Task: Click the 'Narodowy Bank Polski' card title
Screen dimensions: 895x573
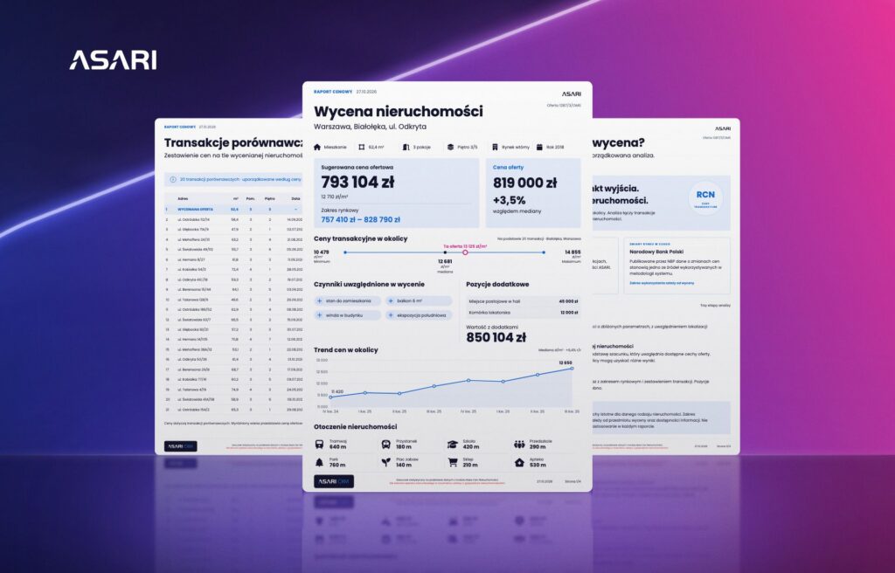Action: coord(656,252)
